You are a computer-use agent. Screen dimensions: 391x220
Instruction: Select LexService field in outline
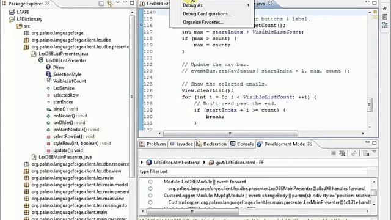[64, 88]
